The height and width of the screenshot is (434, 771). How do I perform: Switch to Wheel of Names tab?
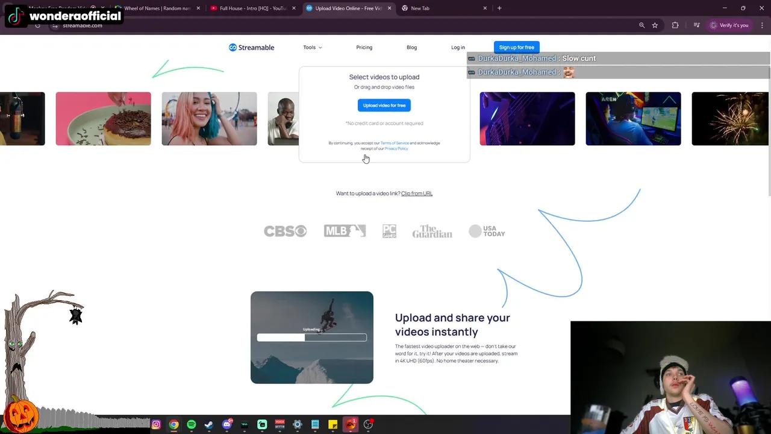tap(157, 8)
